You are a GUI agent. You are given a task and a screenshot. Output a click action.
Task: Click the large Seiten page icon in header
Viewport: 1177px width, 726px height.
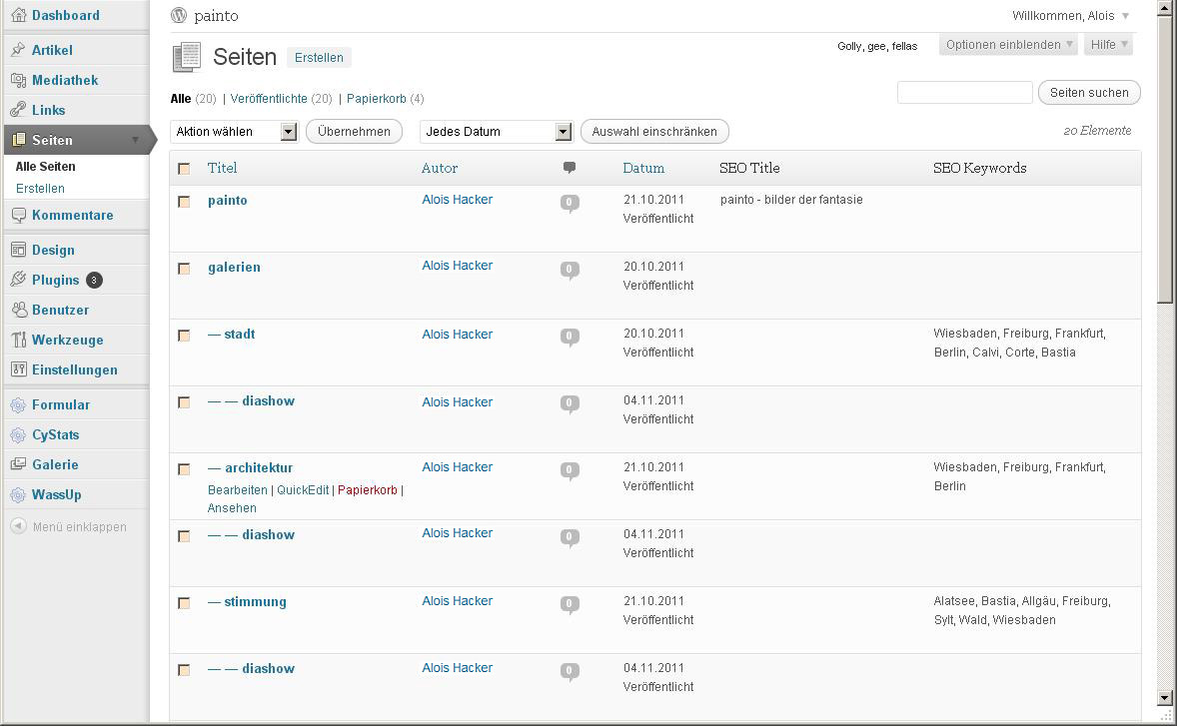[187, 58]
